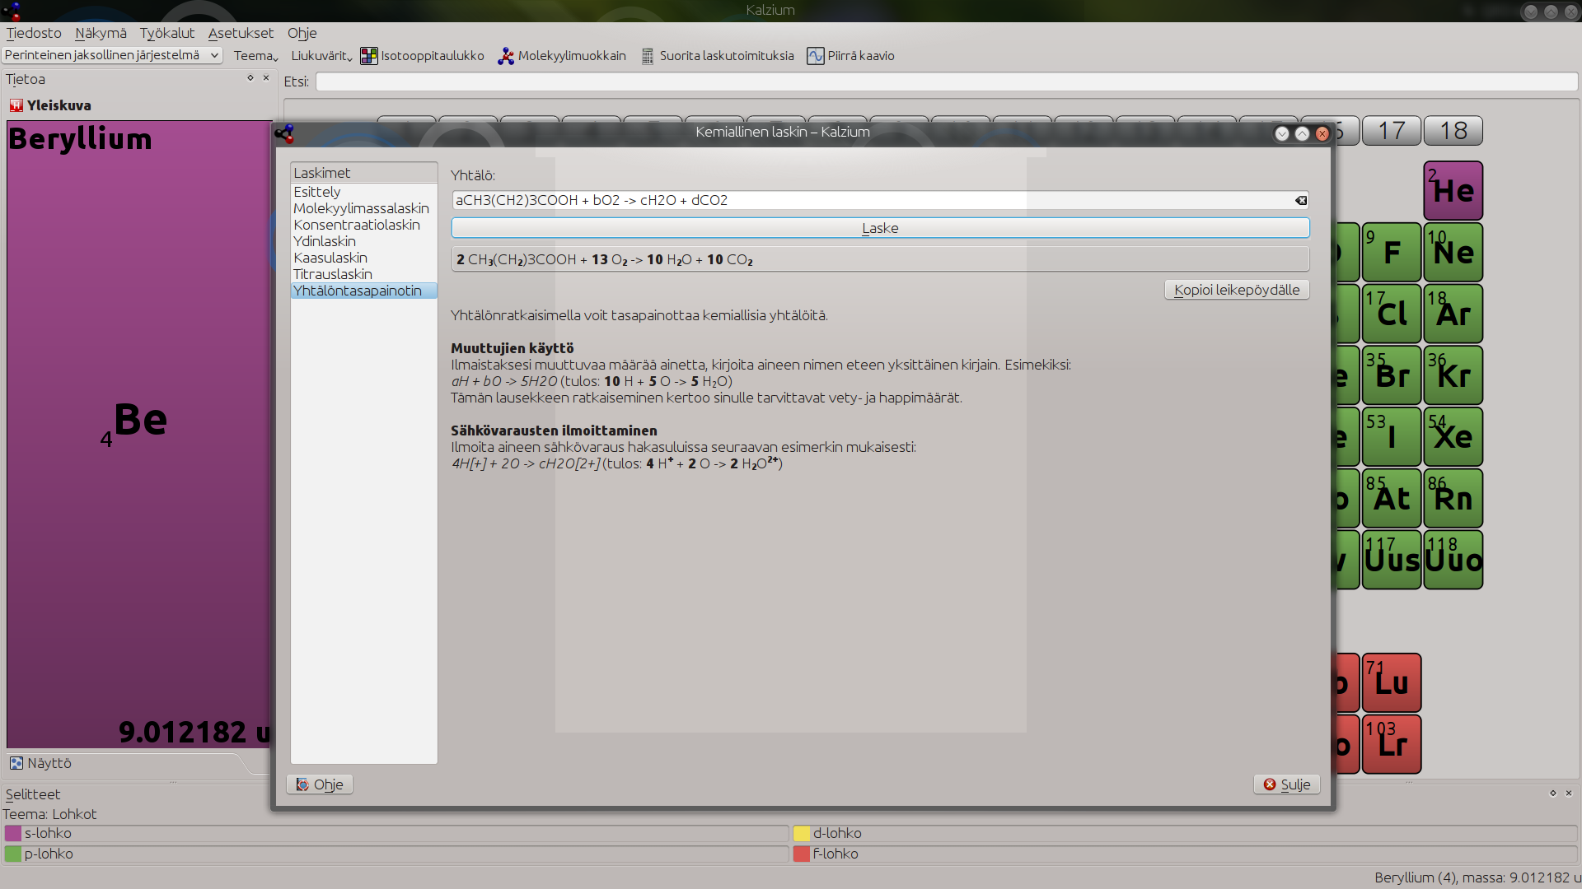
Task: Select group 17 column header
Action: 1392,131
